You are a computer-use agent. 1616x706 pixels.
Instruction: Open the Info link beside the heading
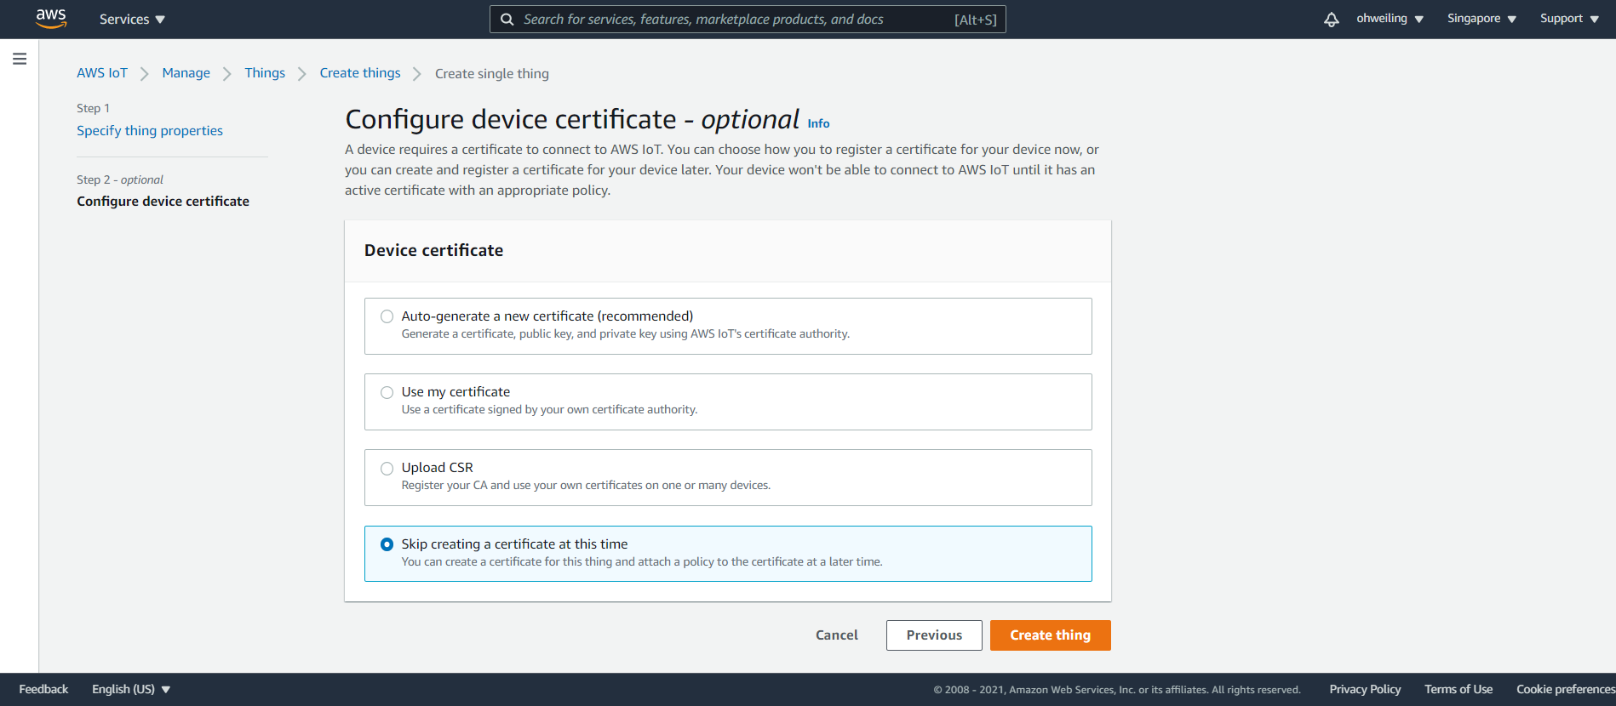click(x=818, y=123)
